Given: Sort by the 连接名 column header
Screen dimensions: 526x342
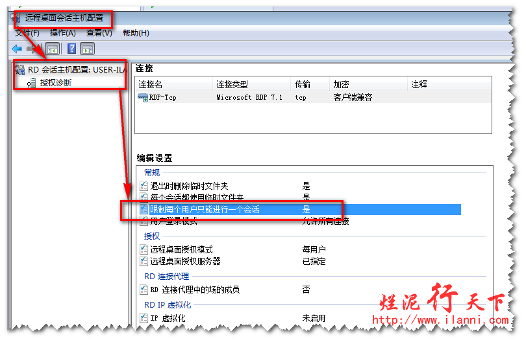Looking at the screenshot, I should coord(174,84).
